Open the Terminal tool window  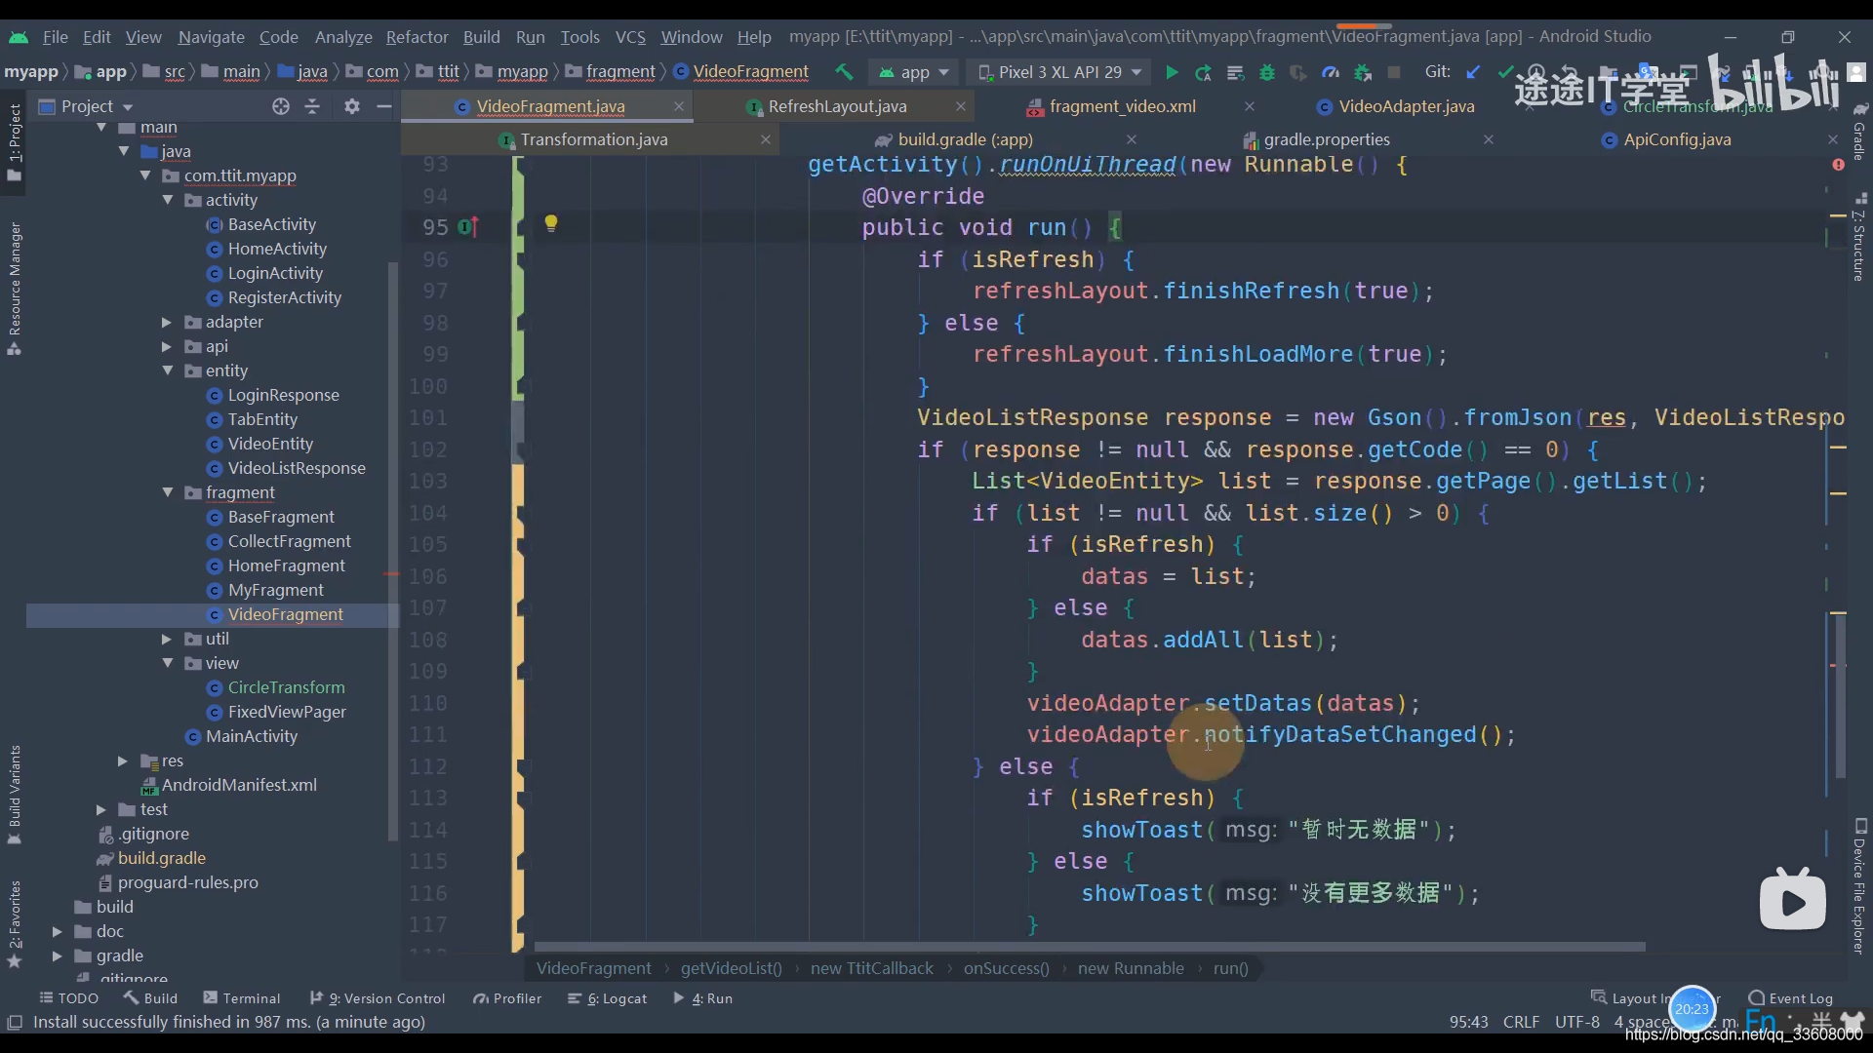[x=242, y=998]
